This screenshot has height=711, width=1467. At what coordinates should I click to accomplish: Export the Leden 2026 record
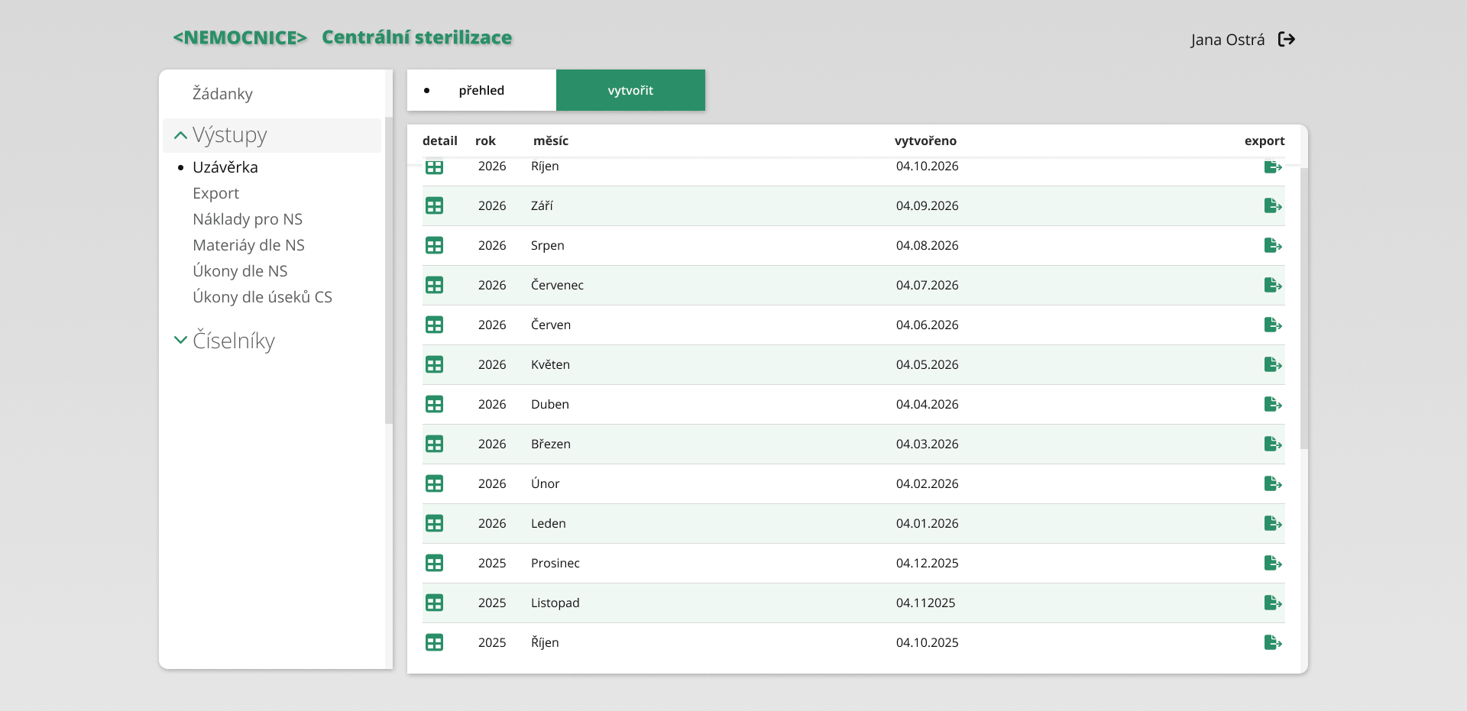(1273, 523)
